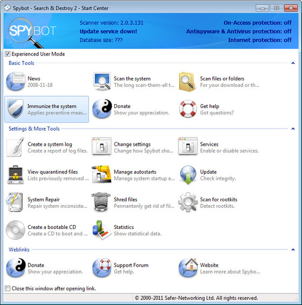302x305 pixels.
Task: Open the News globe icon
Action: tap(16, 82)
